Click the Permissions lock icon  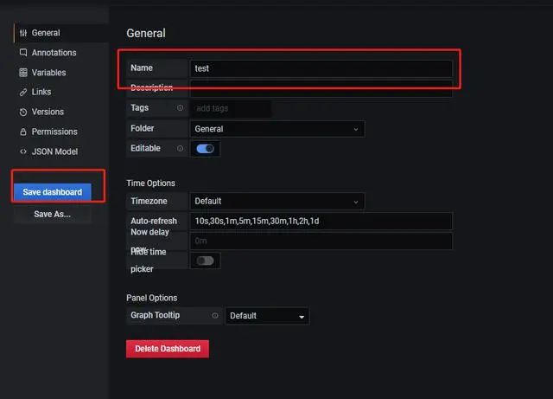tap(23, 132)
